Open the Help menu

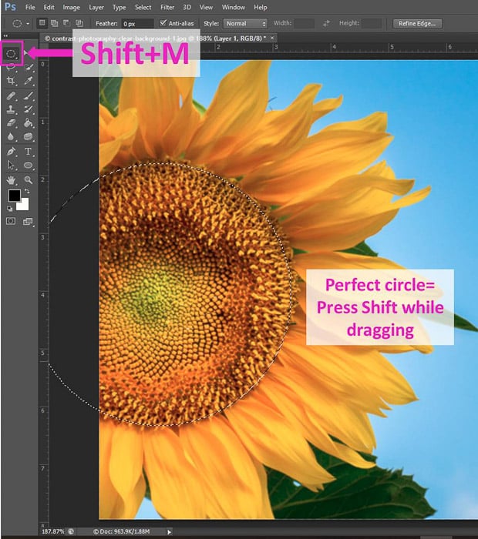click(260, 7)
